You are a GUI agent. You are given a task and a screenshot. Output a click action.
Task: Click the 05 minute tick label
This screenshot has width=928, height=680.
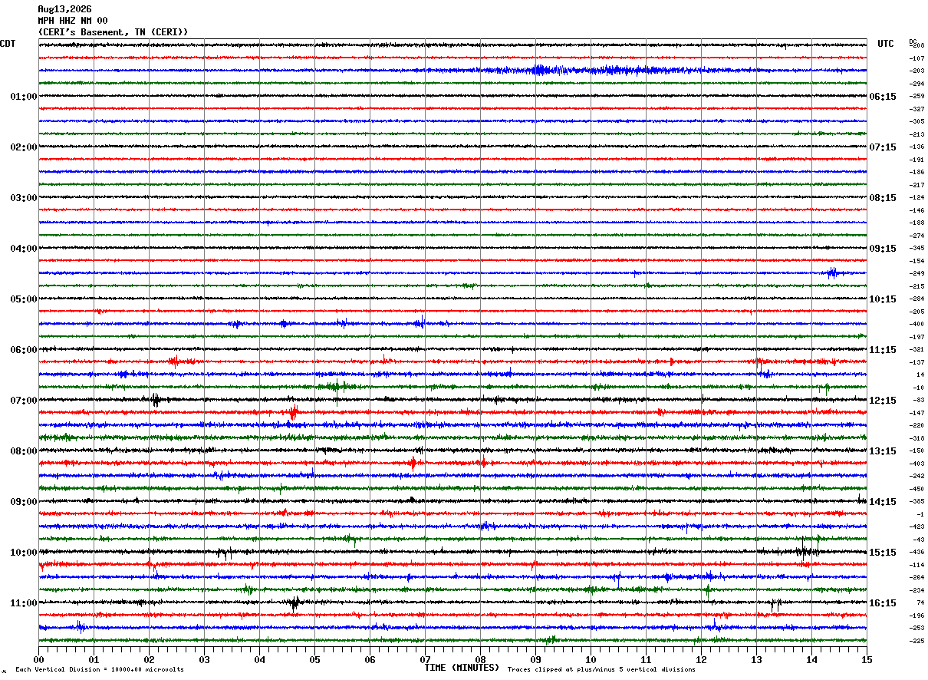pos(314,659)
